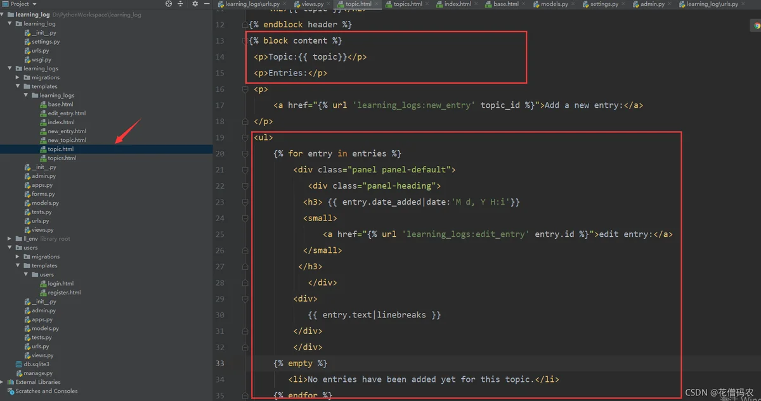Image resolution: width=761 pixels, height=401 pixels.
Task: Collapse the learning_logs templates folder
Action: click(x=18, y=86)
